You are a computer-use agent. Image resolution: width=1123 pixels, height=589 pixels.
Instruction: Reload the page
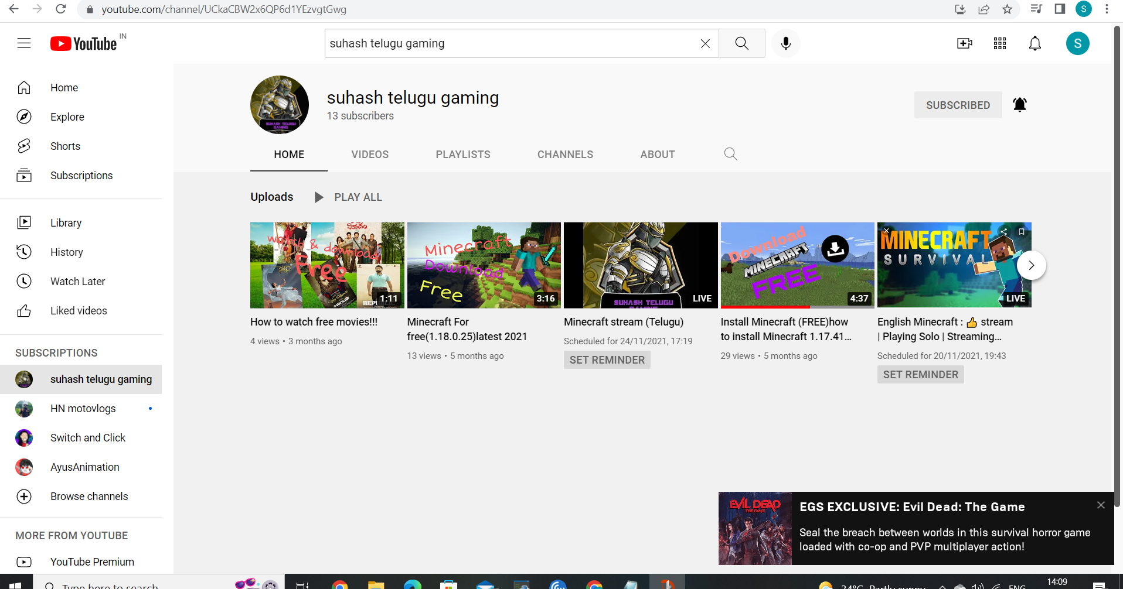tap(61, 9)
